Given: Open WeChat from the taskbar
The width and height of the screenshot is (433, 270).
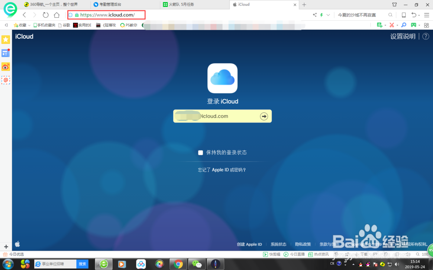Looking at the screenshot, I should tap(197, 264).
